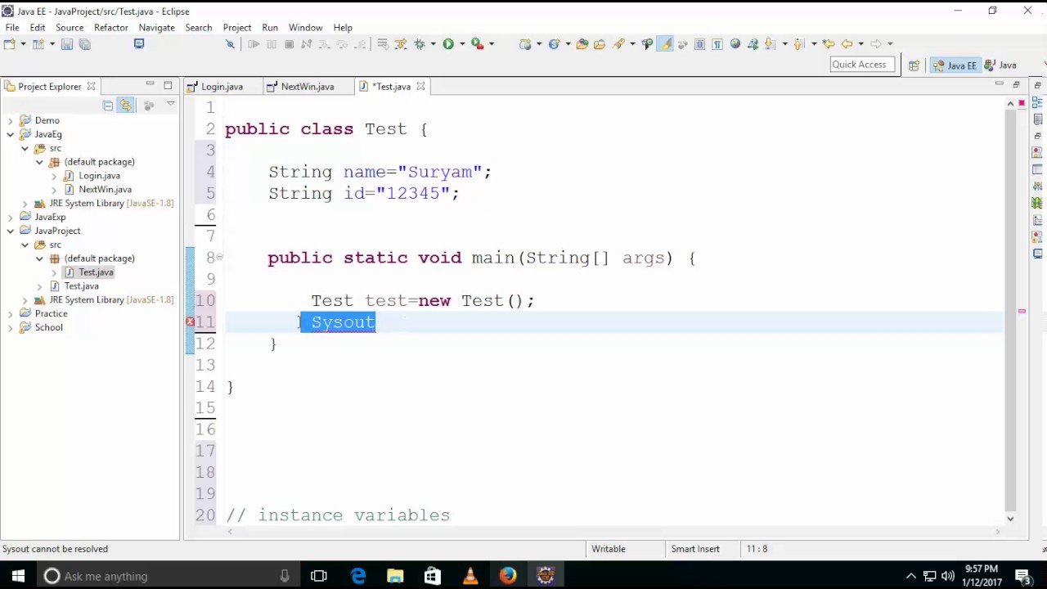
Task: Maximize the Project Explorer panel
Action: point(168,85)
